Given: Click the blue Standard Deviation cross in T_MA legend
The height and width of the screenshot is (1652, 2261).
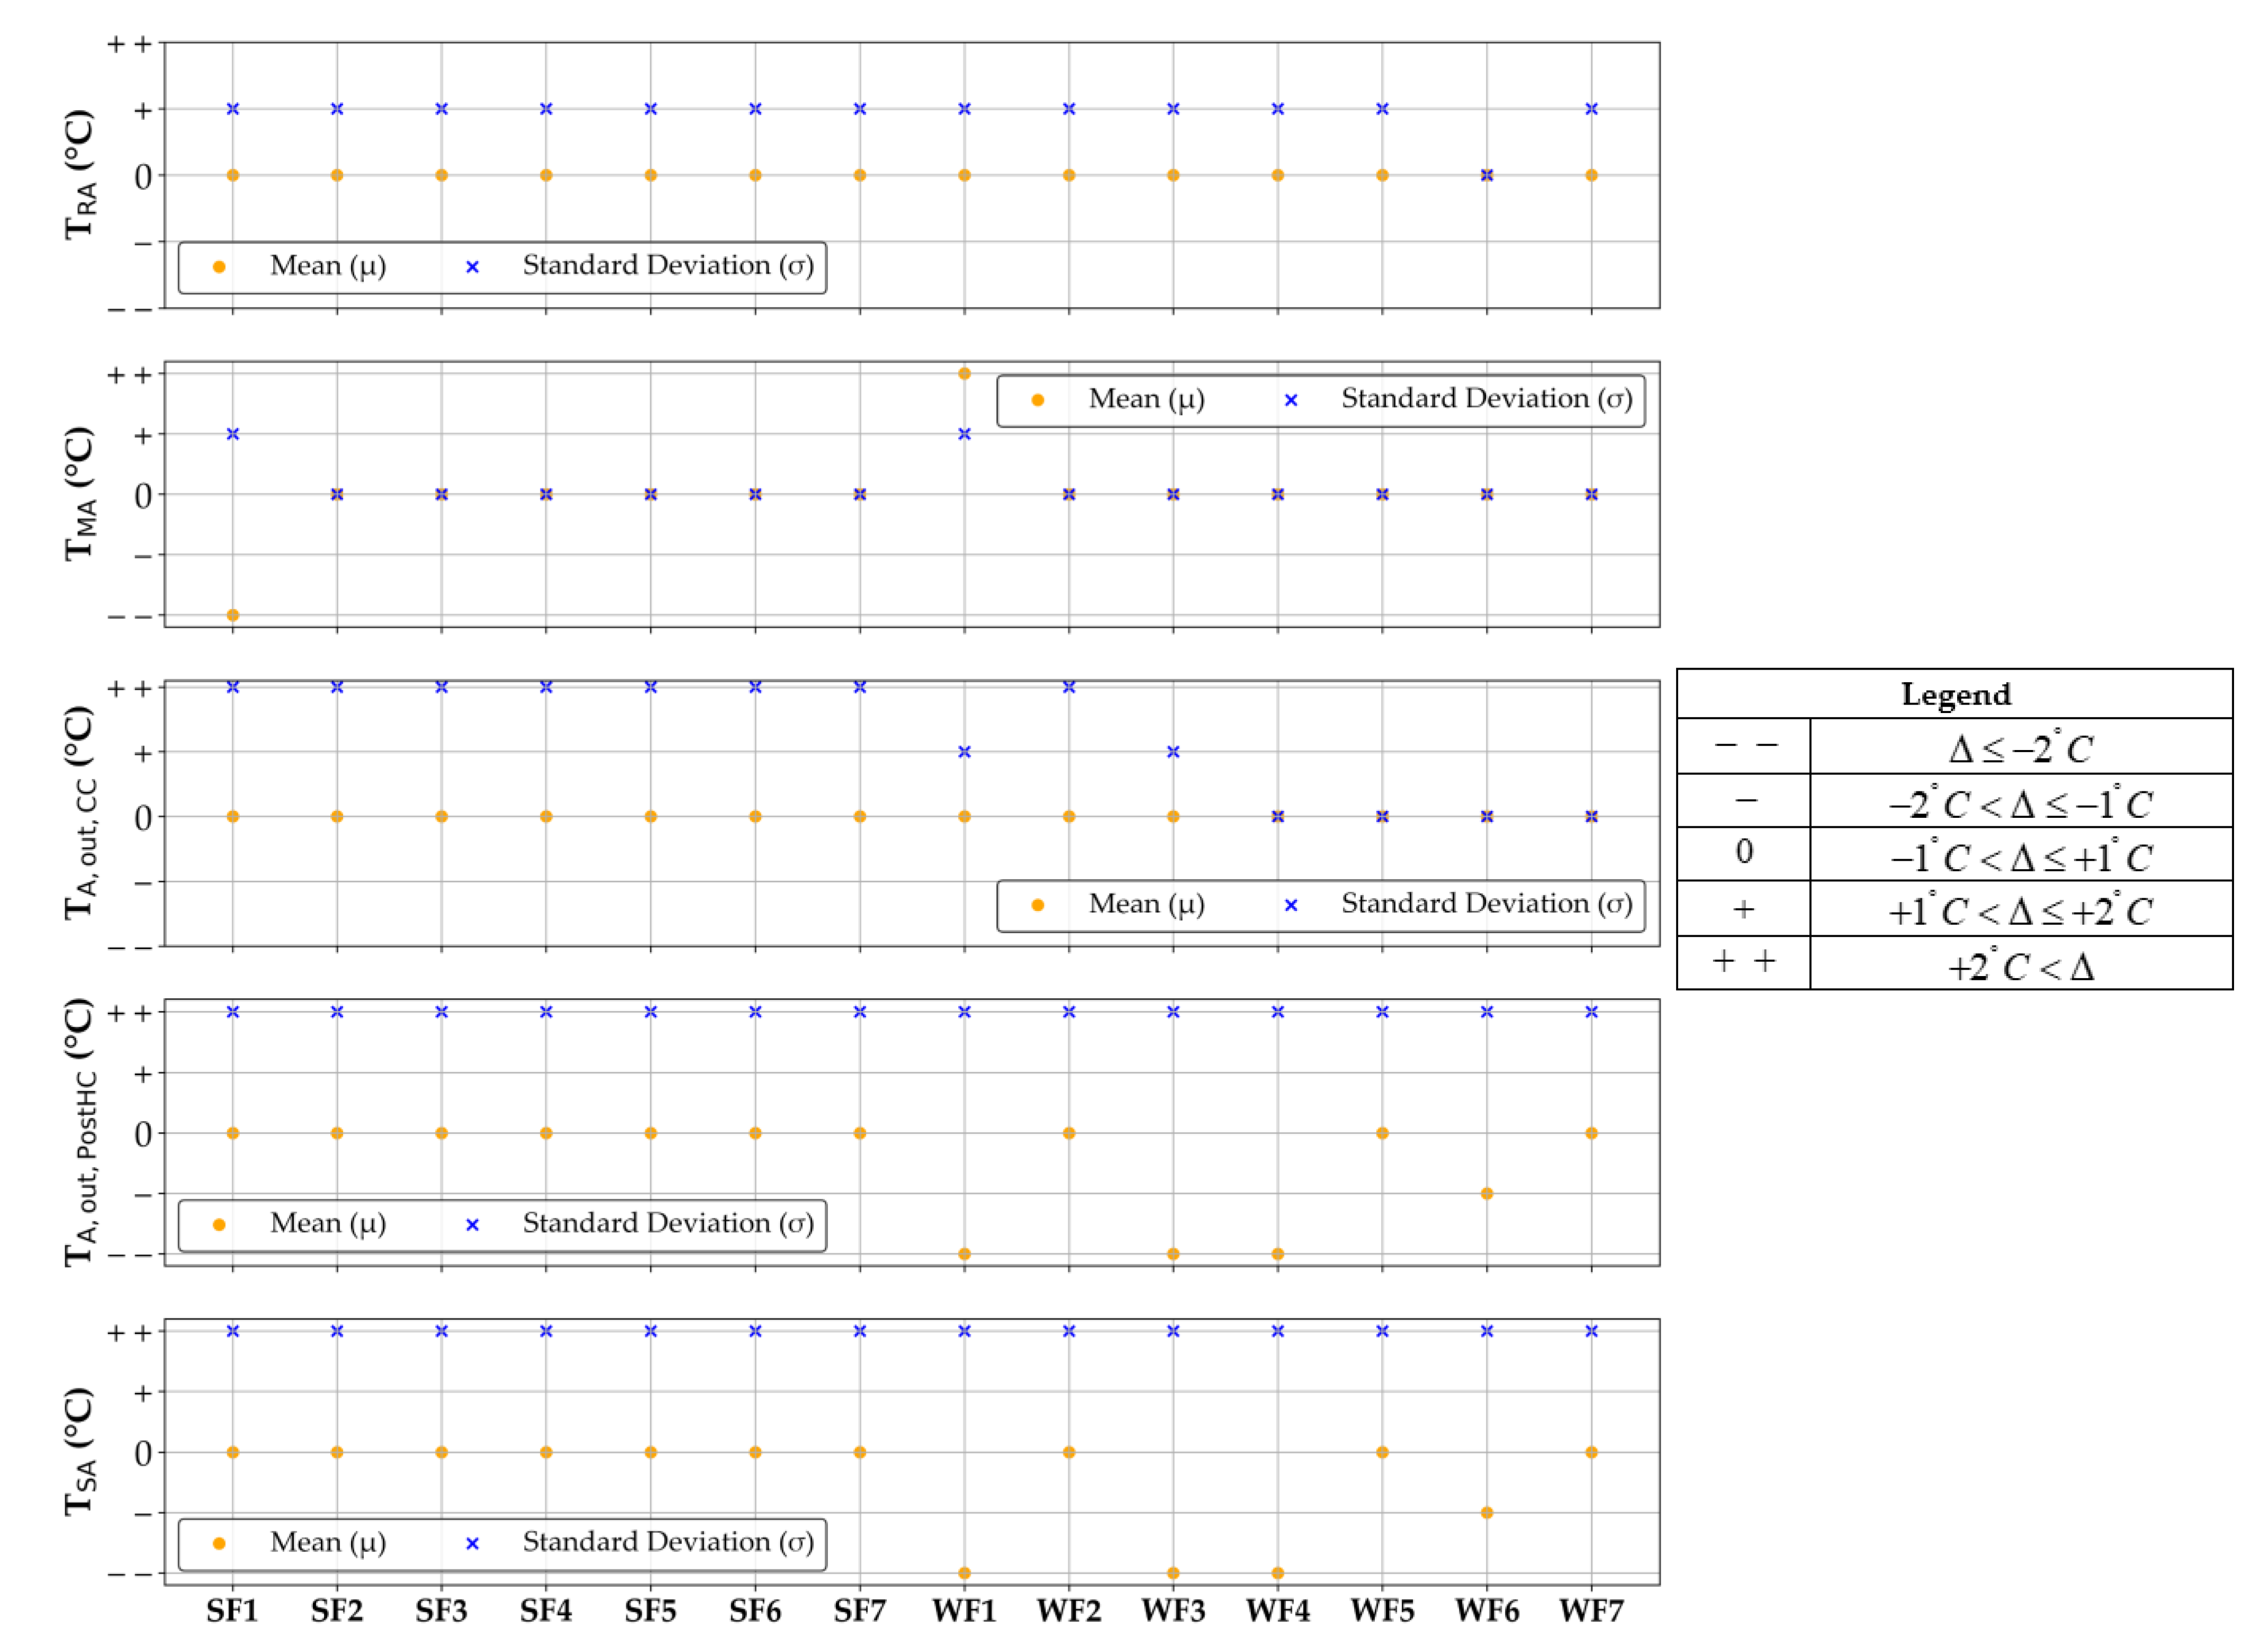Looking at the screenshot, I should coord(1291,401).
